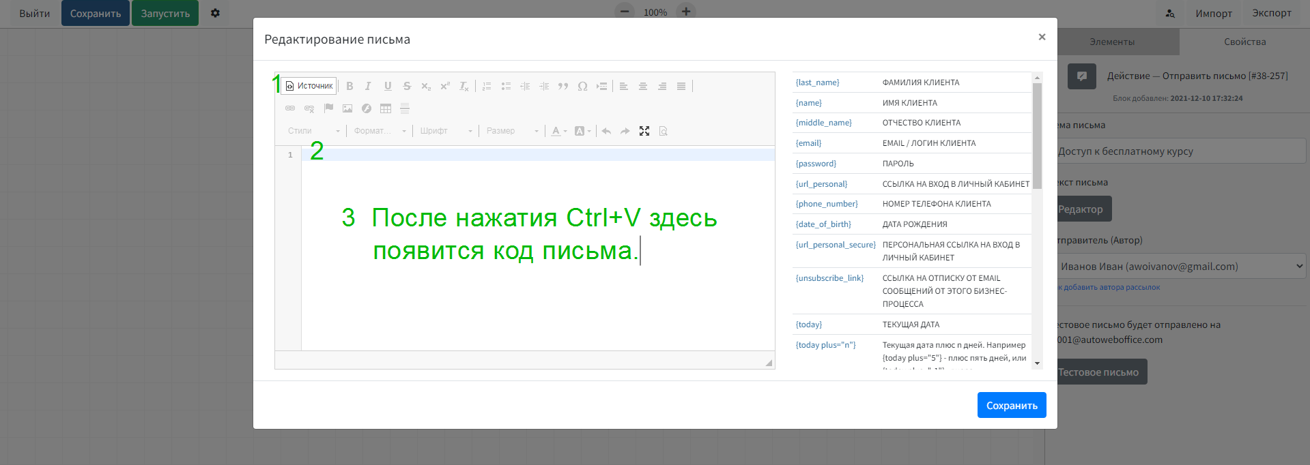Click the maximize editor icon

[x=644, y=131]
